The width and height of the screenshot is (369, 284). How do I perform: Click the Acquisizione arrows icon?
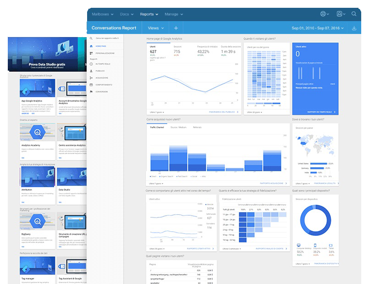tap(91, 78)
